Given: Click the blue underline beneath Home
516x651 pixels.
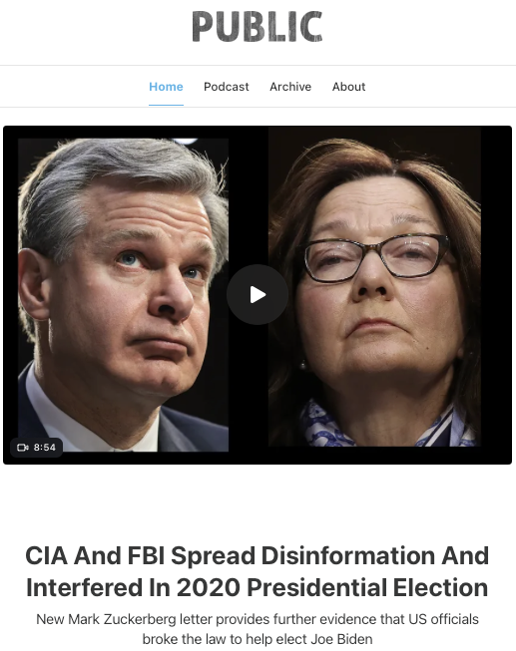Looking at the screenshot, I should (x=166, y=105).
